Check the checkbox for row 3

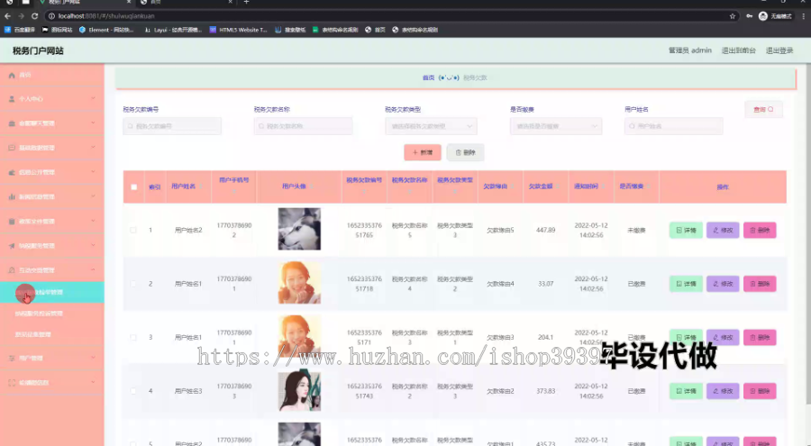point(133,337)
